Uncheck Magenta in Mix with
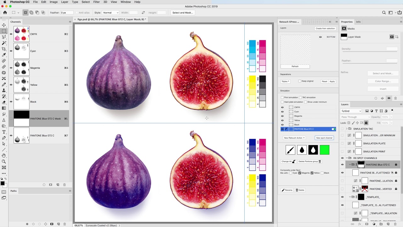Image resolution: width=403 pixels, height=227 pixels. tap(300, 173)
